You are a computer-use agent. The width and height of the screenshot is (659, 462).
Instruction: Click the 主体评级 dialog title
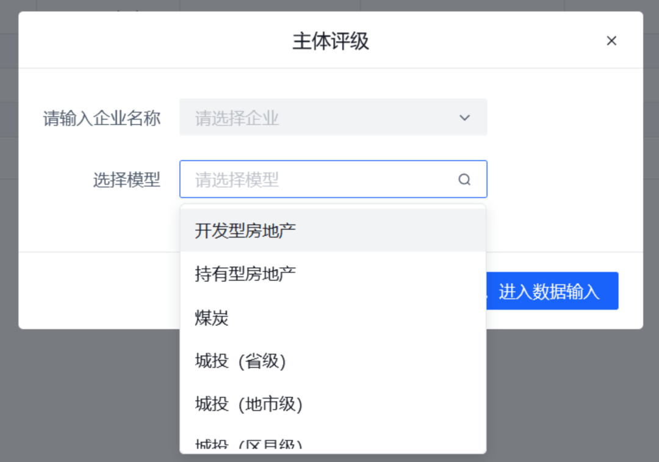click(x=331, y=42)
